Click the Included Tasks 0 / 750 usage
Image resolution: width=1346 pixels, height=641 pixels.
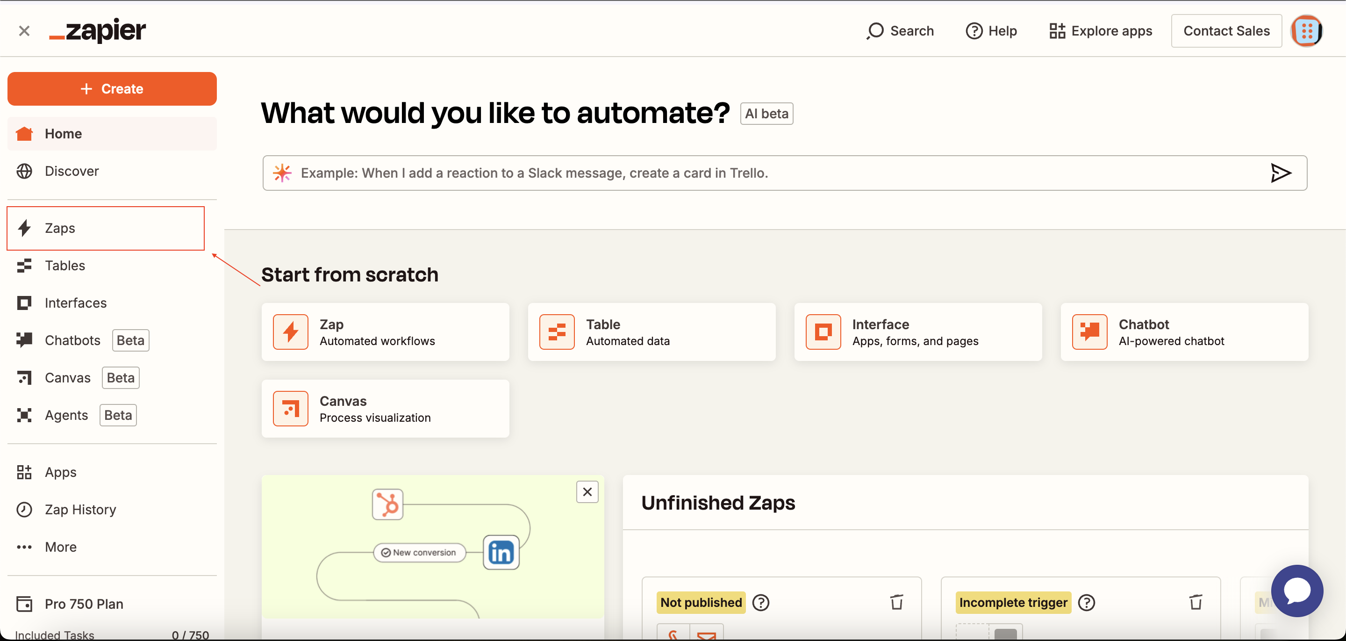click(112, 635)
